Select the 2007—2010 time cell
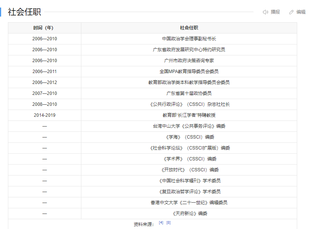The height and width of the screenshot is (229, 310). pyautogui.click(x=44, y=93)
